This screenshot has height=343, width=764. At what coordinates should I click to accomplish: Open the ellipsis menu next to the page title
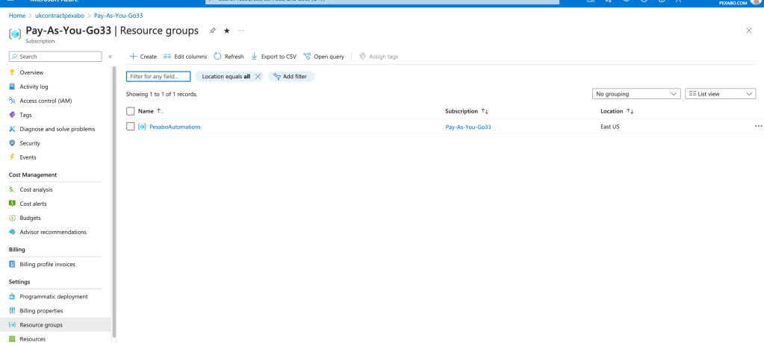click(x=241, y=31)
